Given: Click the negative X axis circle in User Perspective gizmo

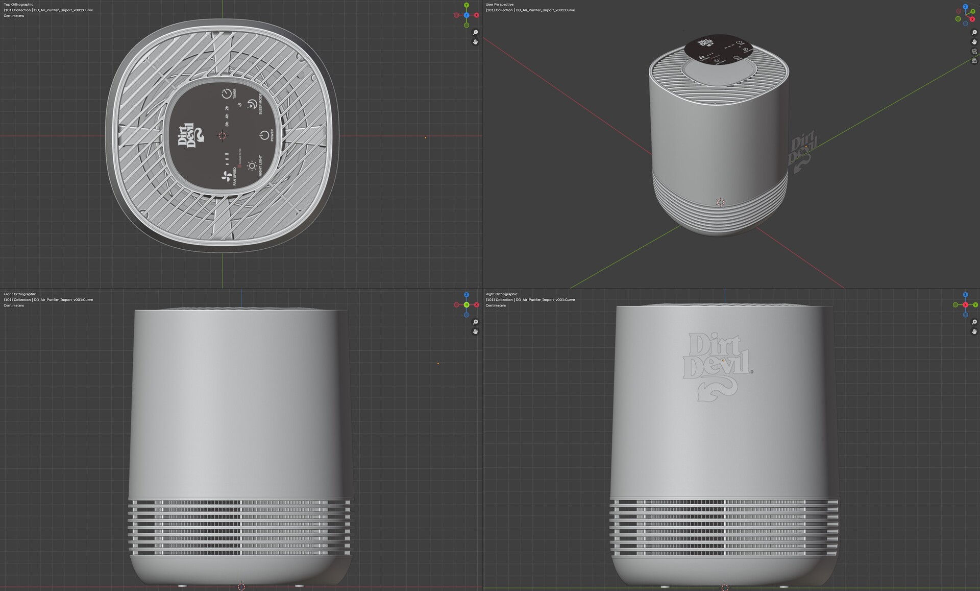Looking at the screenshot, I should click(x=958, y=11).
